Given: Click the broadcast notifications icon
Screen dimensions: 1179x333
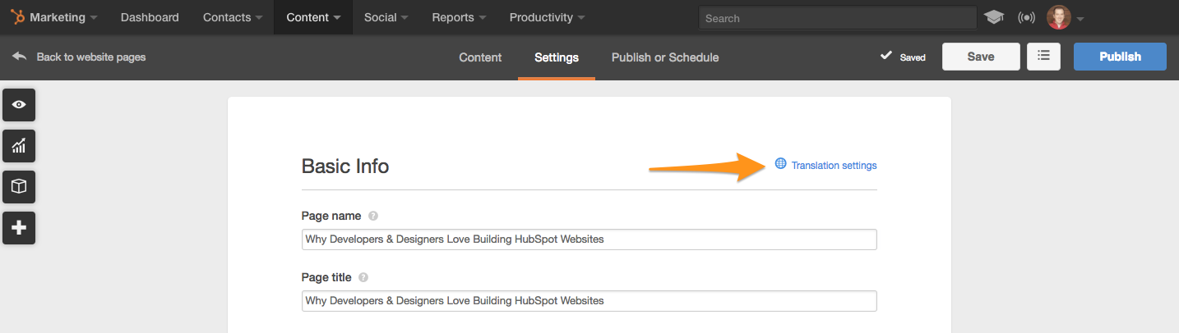Looking at the screenshot, I should click(1026, 17).
